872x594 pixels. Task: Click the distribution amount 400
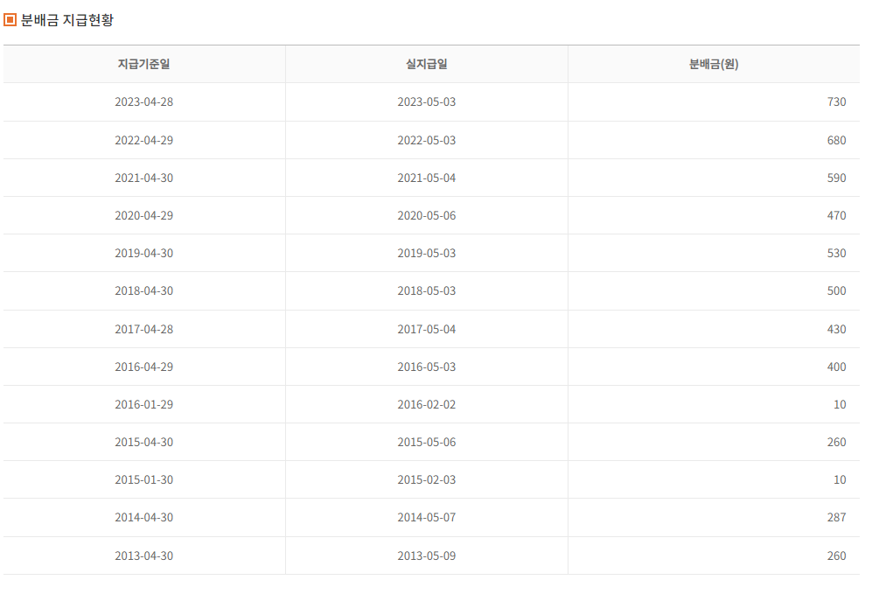click(836, 367)
